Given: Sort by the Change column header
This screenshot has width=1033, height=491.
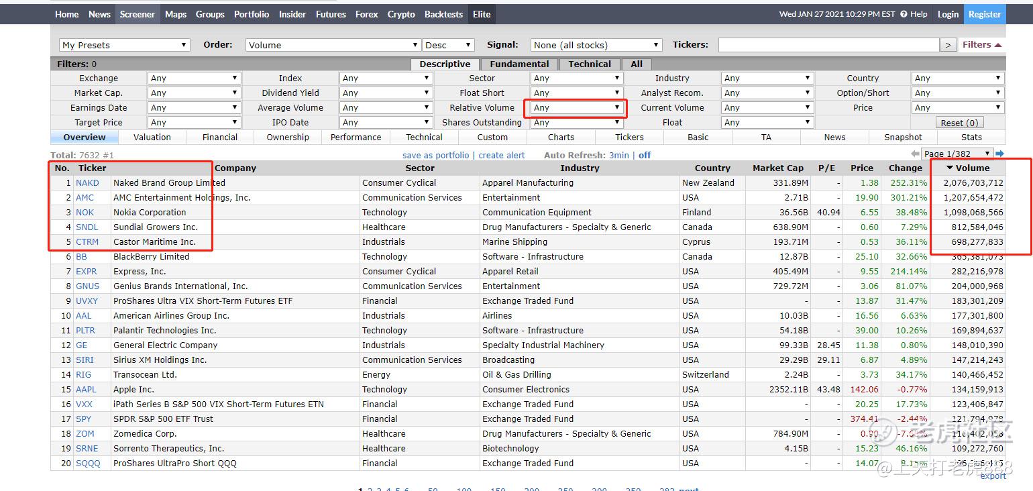Looking at the screenshot, I should tap(906, 168).
